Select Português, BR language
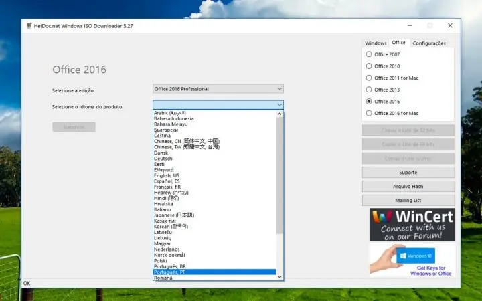Screen dimensions: 482x301 (215, 266)
